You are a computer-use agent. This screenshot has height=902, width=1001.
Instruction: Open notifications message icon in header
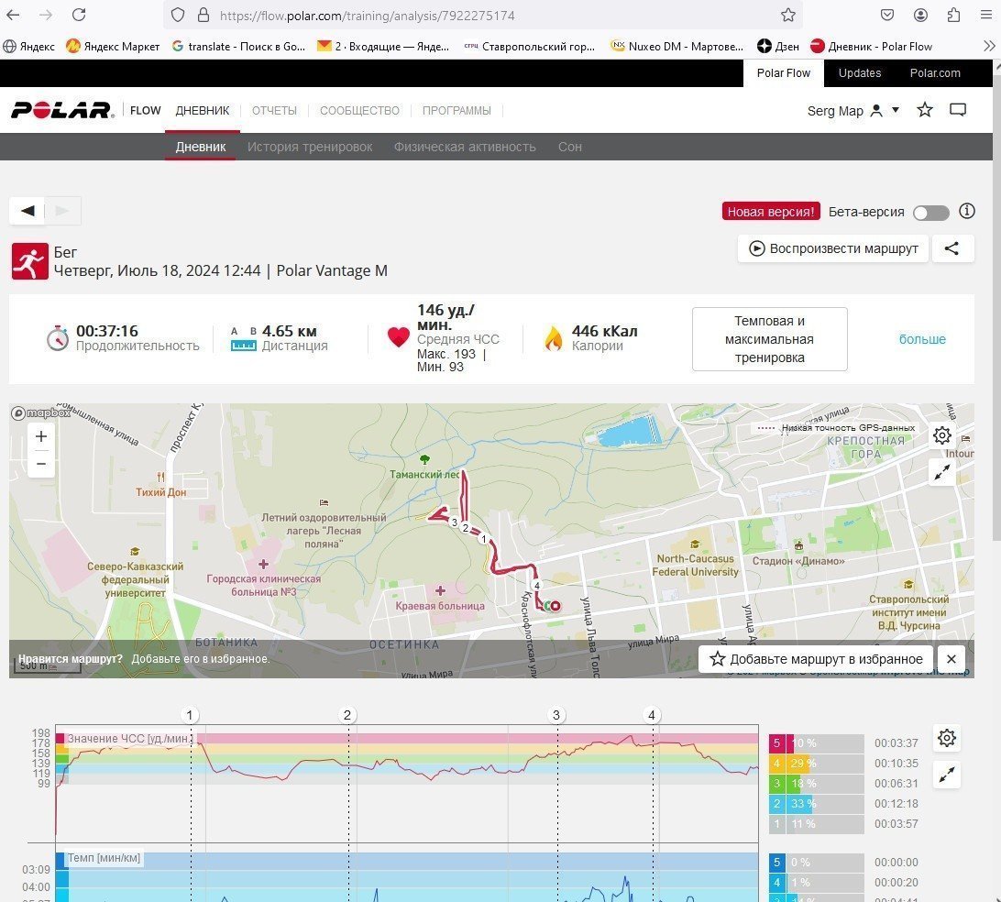(958, 110)
